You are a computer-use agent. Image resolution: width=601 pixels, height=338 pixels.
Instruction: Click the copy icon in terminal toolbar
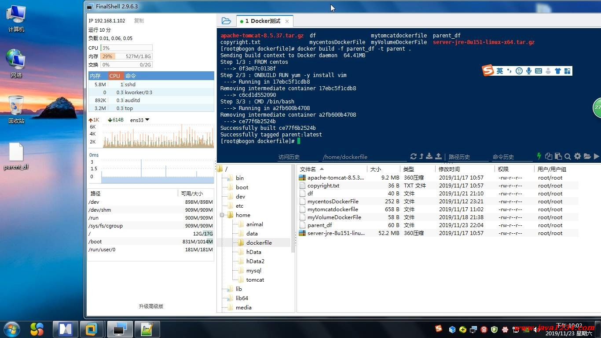549,156
